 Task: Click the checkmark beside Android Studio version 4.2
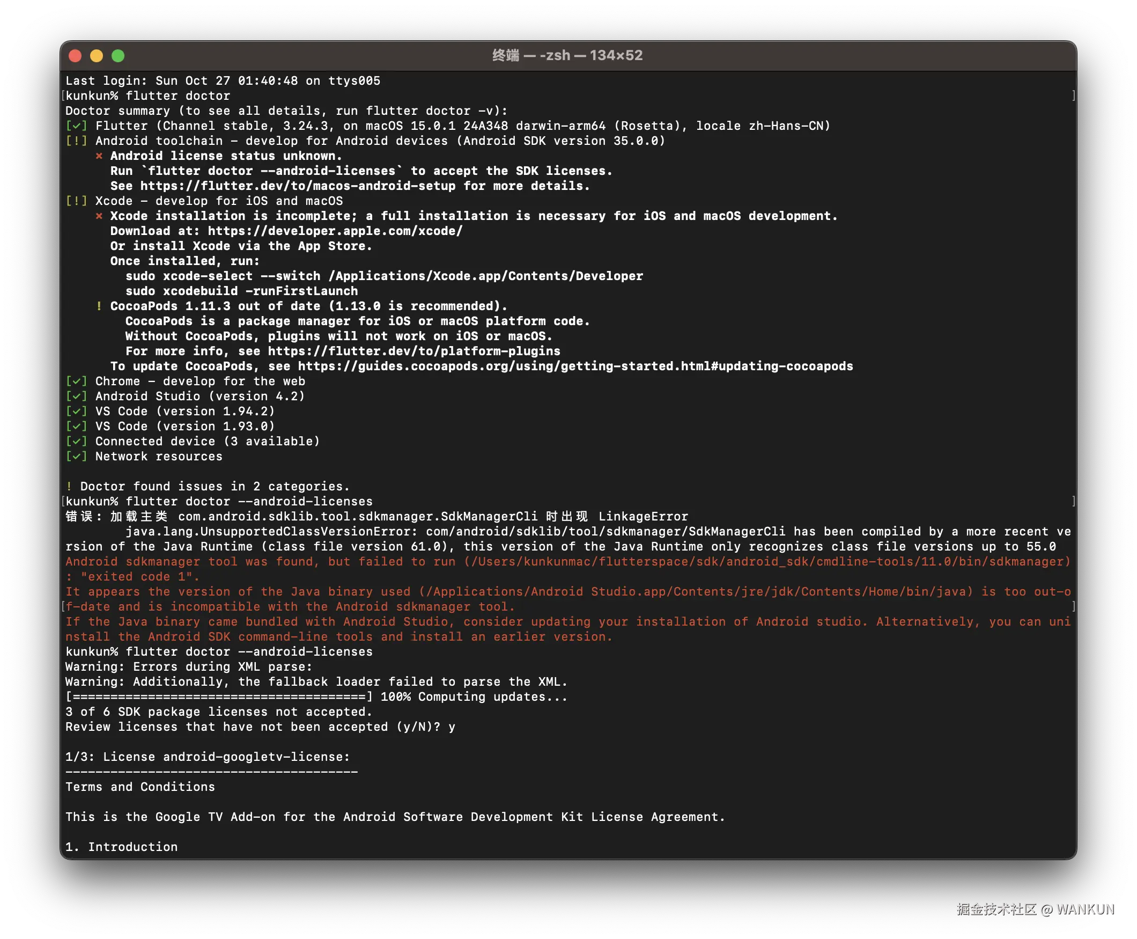(76, 397)
